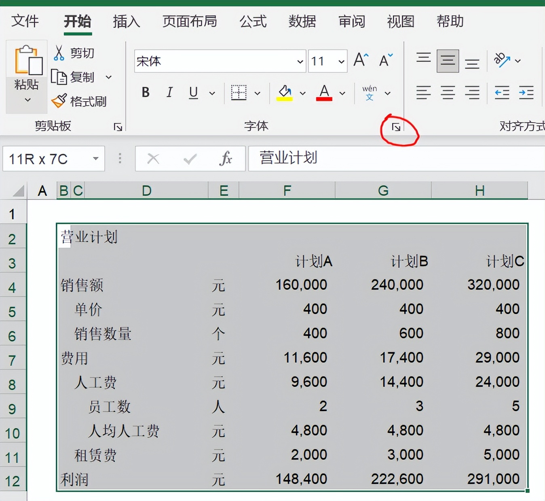Click the 复制 Copy icon
Image resolution: width=545 pixels, height=501 pixels.
(x=59, y=77)
